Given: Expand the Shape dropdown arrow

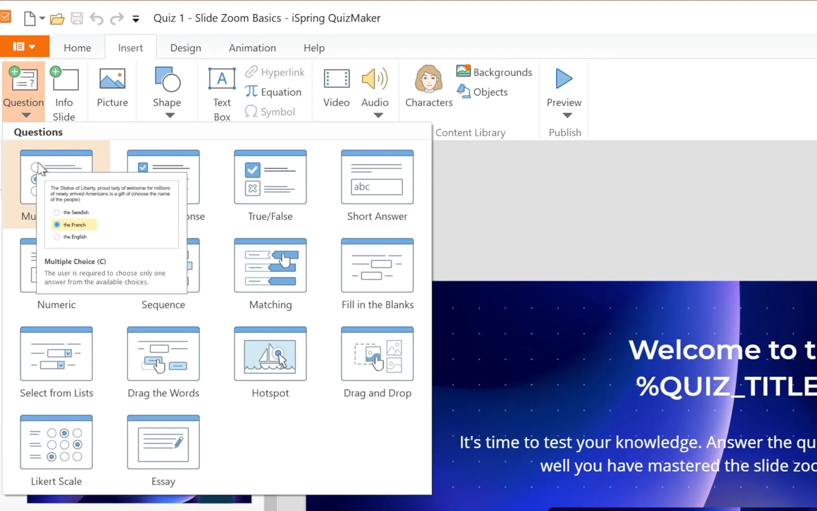Looking at the screenshot, I should [170, 115].
